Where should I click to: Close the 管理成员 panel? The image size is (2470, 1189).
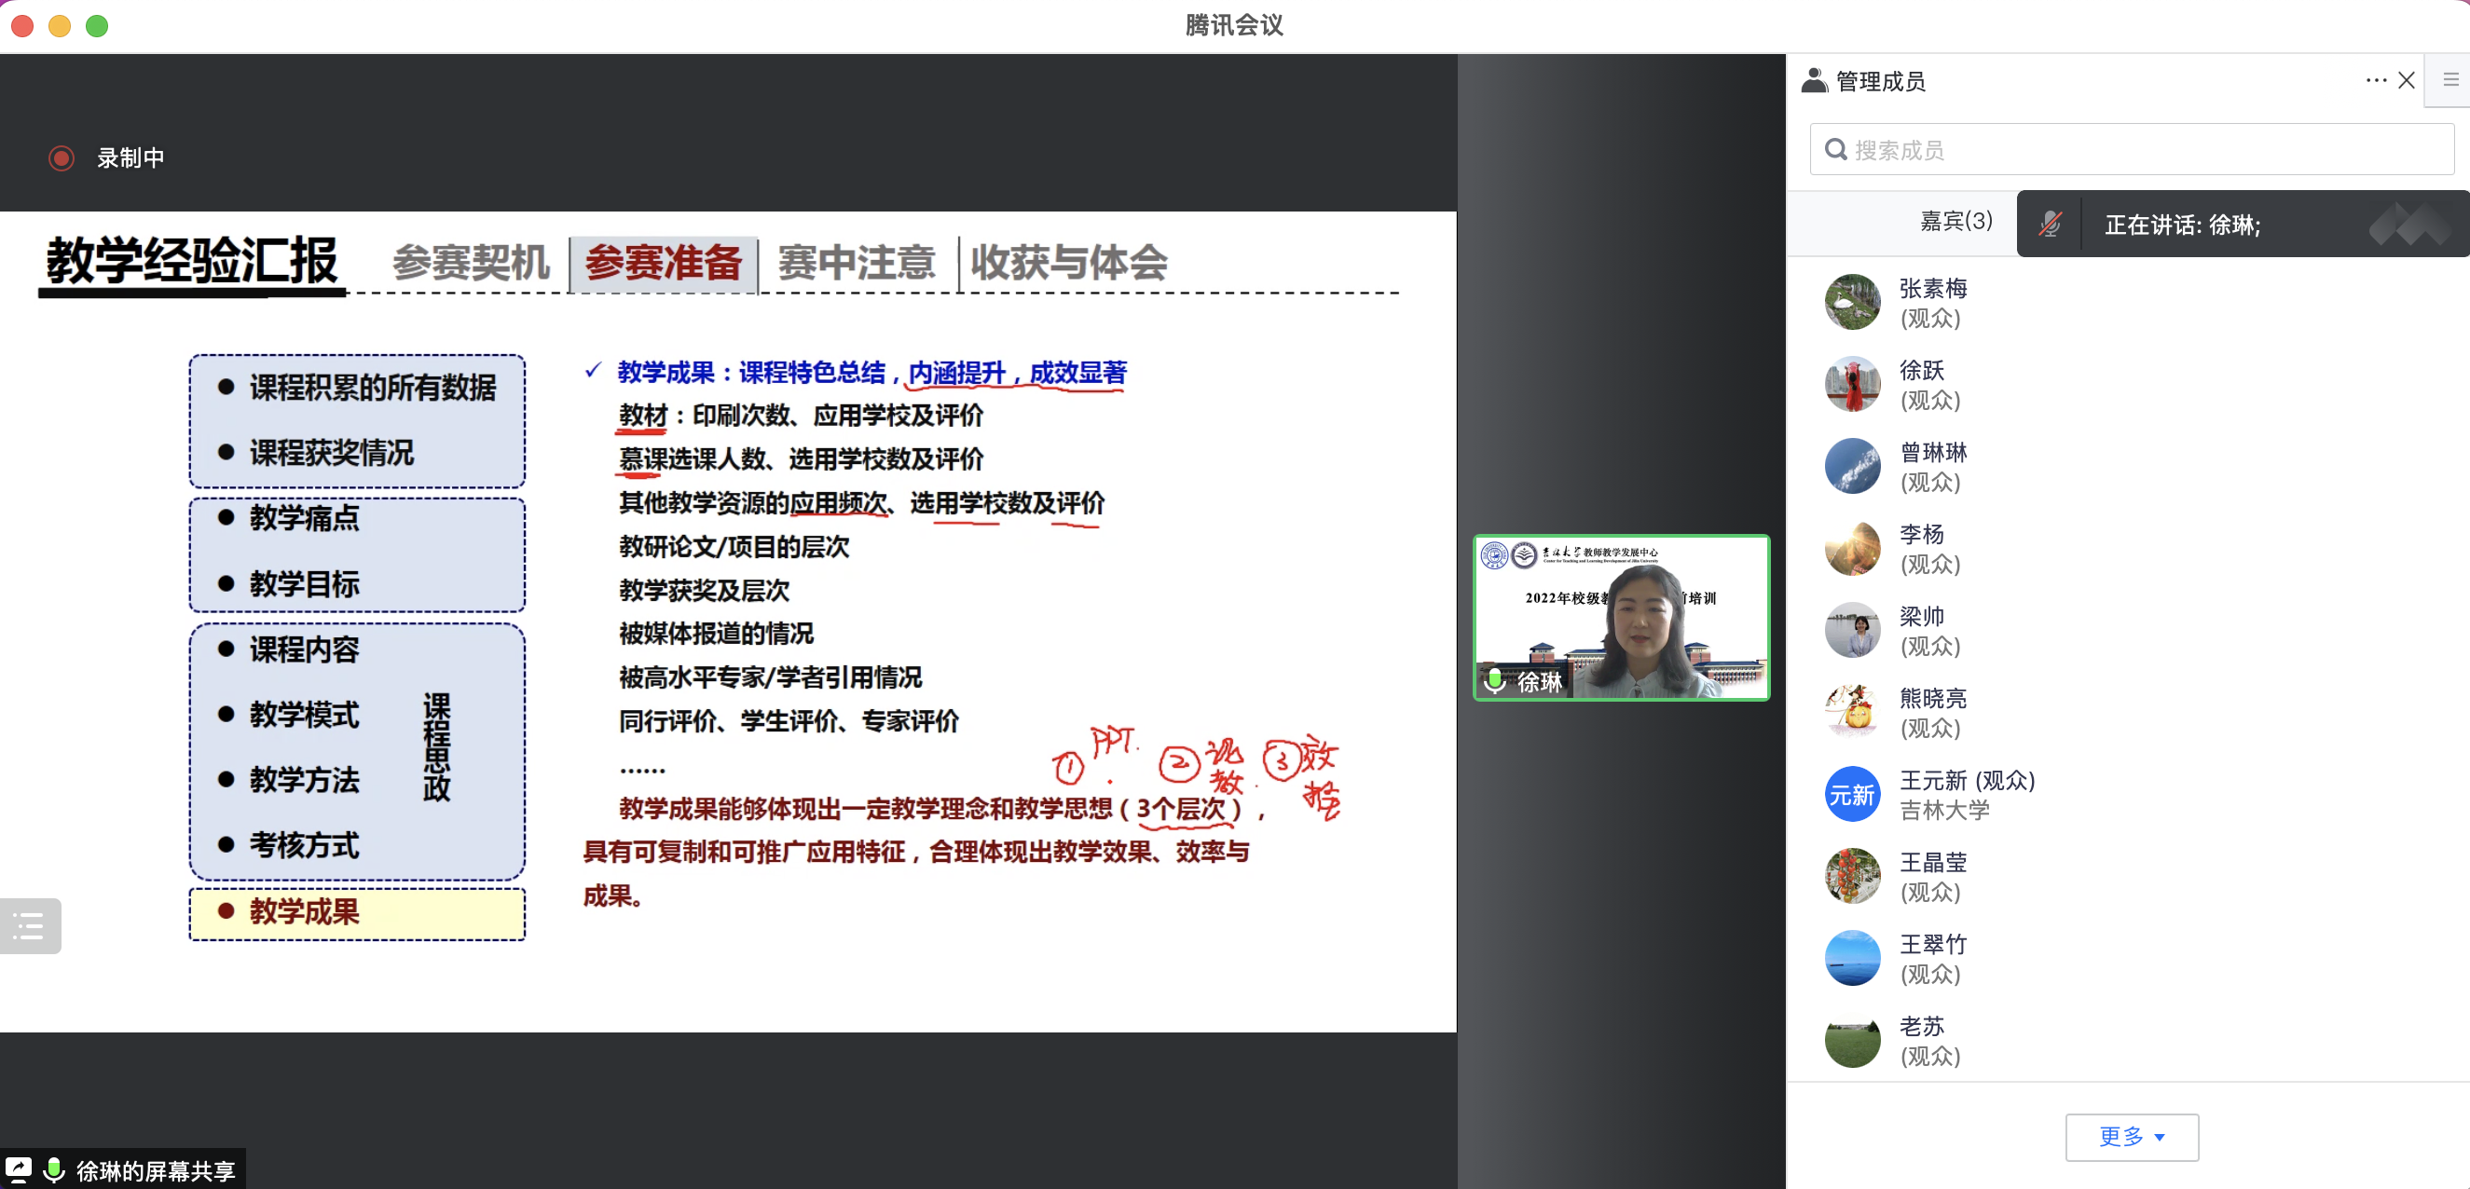tap(2406, 80)
